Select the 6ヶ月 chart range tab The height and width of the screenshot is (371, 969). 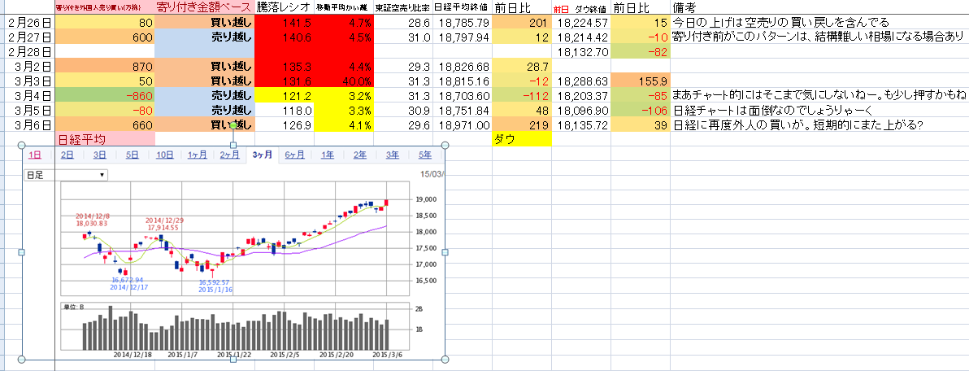(294, 155)
